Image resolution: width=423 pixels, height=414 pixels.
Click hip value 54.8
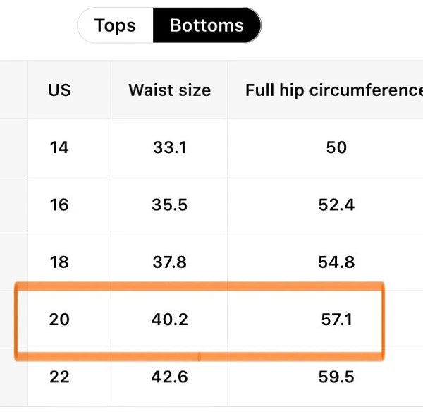[x=336, y=262]
